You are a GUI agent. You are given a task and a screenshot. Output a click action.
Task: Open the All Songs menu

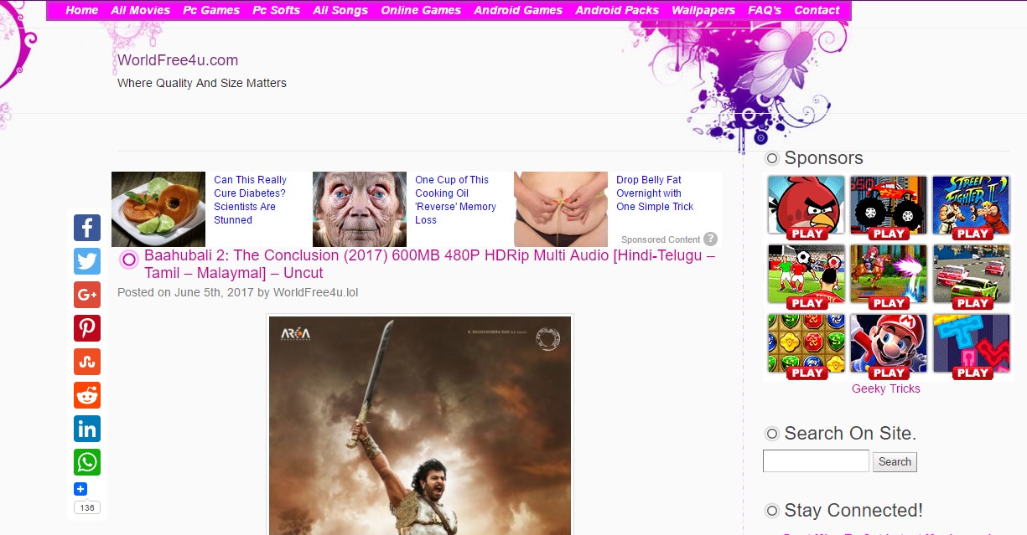[340, 10]
